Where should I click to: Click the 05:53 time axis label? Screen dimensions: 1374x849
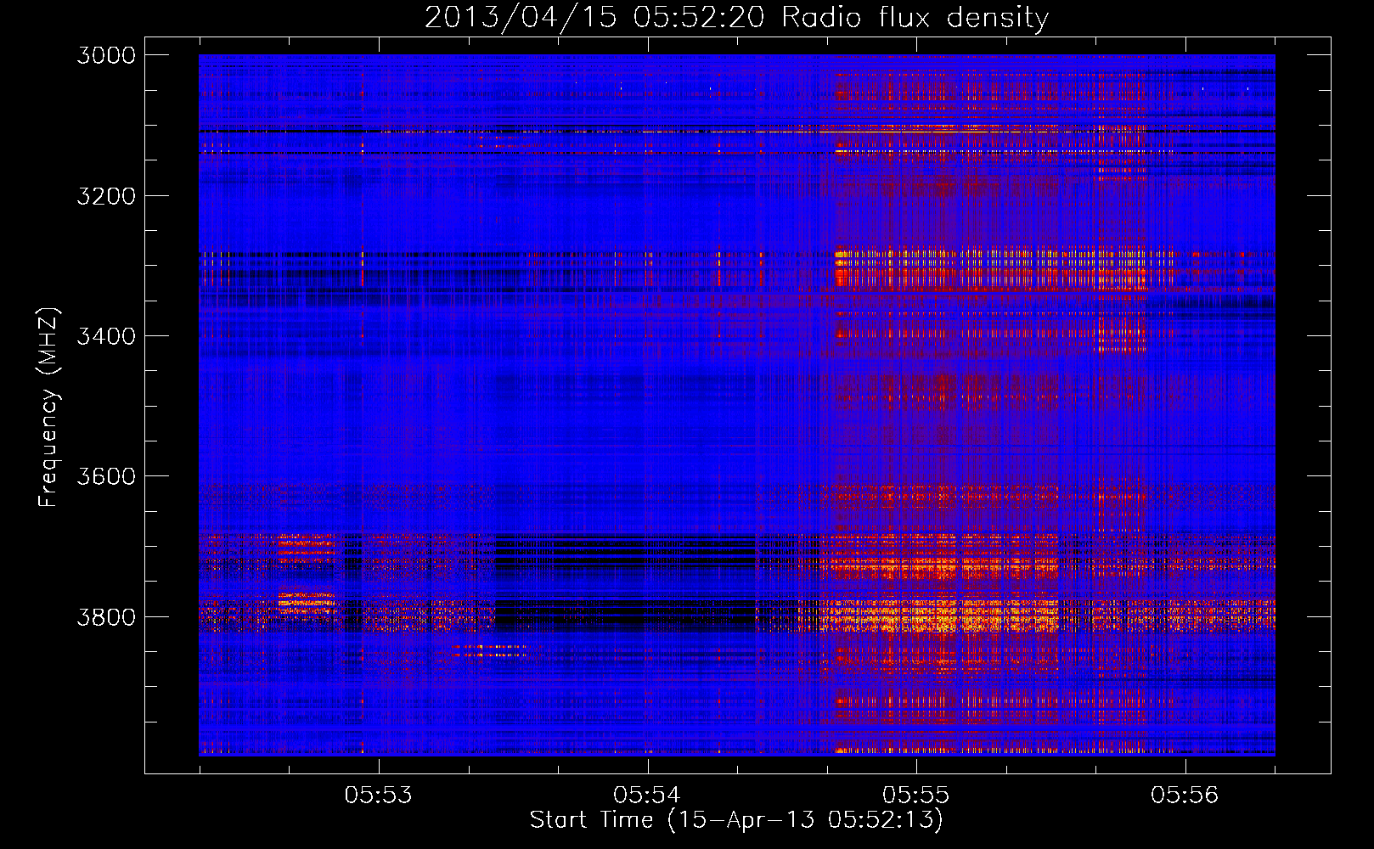click(378, 795)
